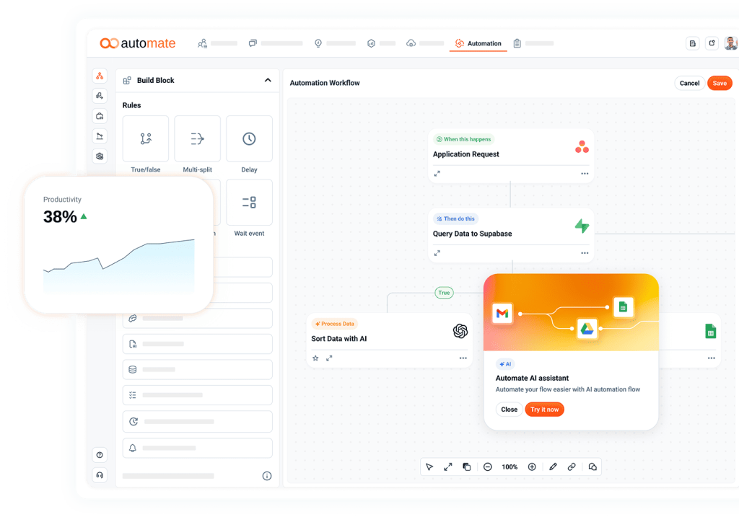Click the zoom out minus icon
Image resolution: width=739 pixels, height=517 pixels.
(488, 467)
